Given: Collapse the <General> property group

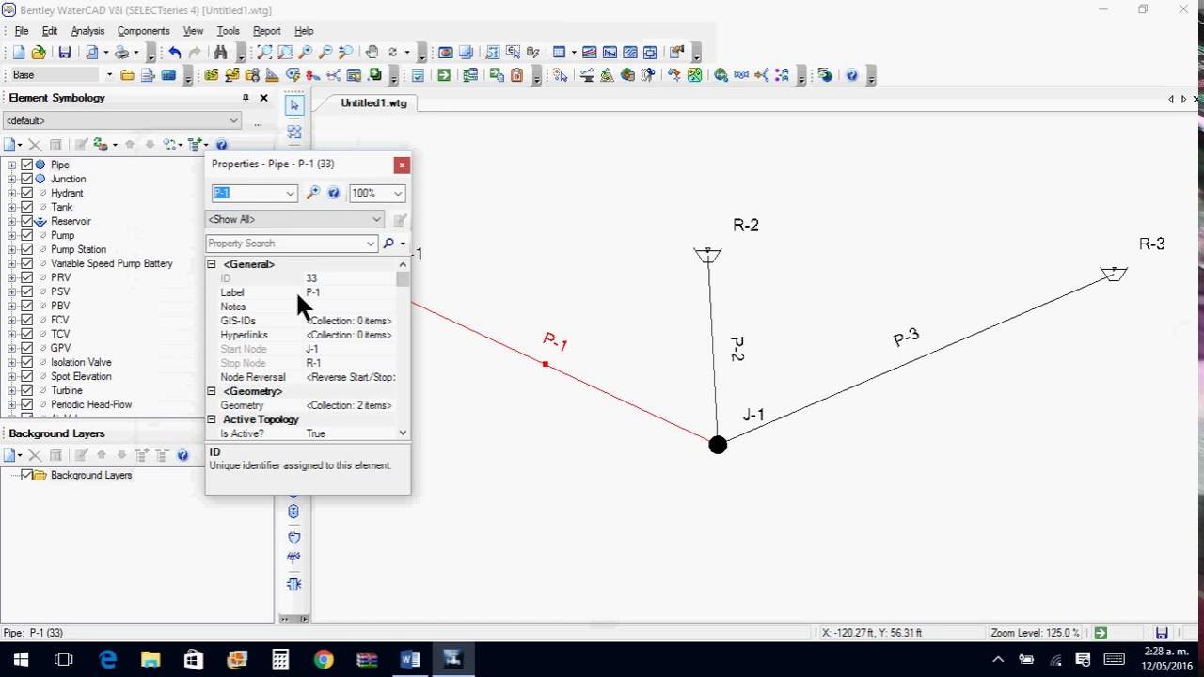Looking at the screenshot, I should coord(212,264).
